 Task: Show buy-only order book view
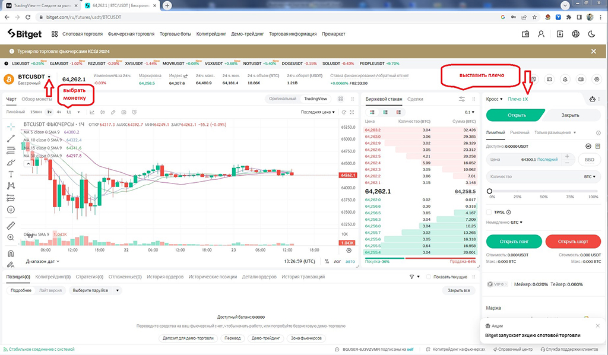click(x=385, y=112)
